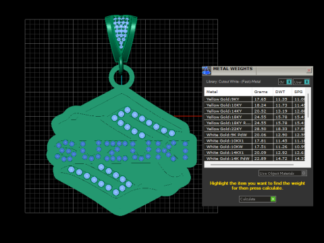Sort by the DWT column header

(282, 92)
